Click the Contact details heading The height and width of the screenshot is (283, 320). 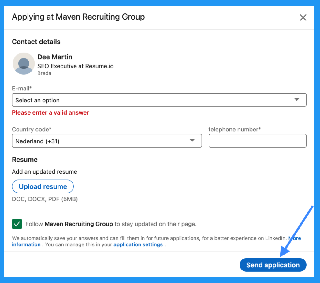pos(36,42)
